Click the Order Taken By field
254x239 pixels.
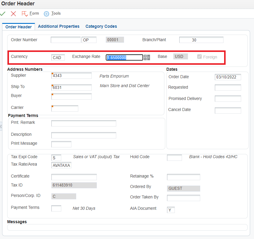tap(183, 198)
